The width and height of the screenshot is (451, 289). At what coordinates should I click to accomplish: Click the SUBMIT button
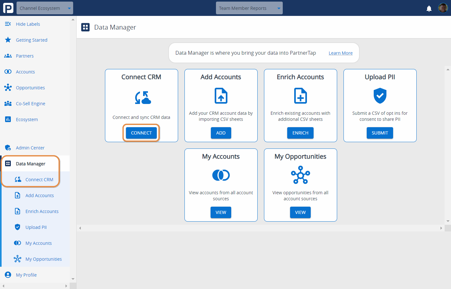point(380,133)
